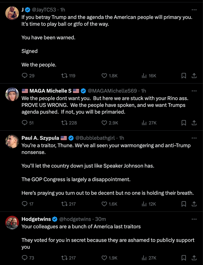This screenshot has height=265, width=203.
Task: Visit Paul A. Szypula's profile name
Action: 40,138
